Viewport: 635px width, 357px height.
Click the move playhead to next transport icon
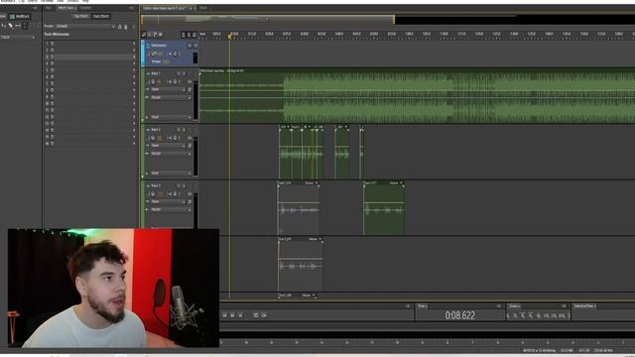click(x=240, y=315)
